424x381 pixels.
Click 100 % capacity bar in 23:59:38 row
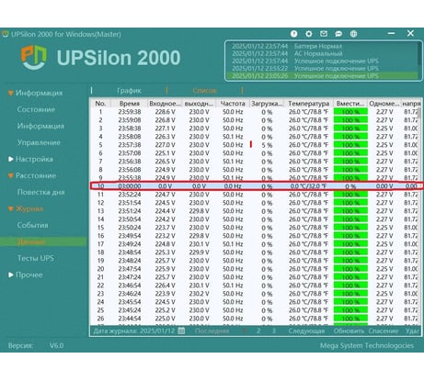pyautogui.click(x=350, y=112)
